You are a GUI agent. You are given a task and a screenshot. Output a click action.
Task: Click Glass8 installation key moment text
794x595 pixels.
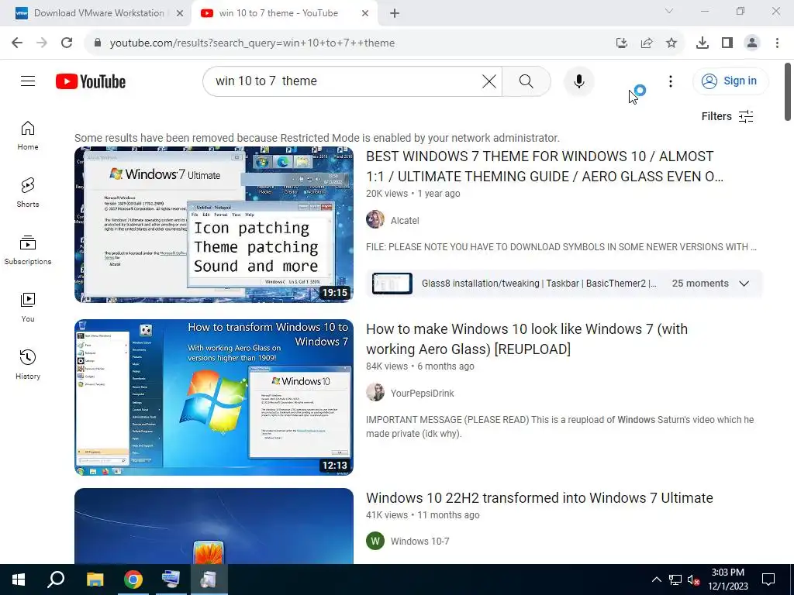point(539,284)
